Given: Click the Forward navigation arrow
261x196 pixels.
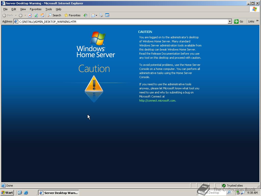Looking at the screenshot, I should coord(20,15).
